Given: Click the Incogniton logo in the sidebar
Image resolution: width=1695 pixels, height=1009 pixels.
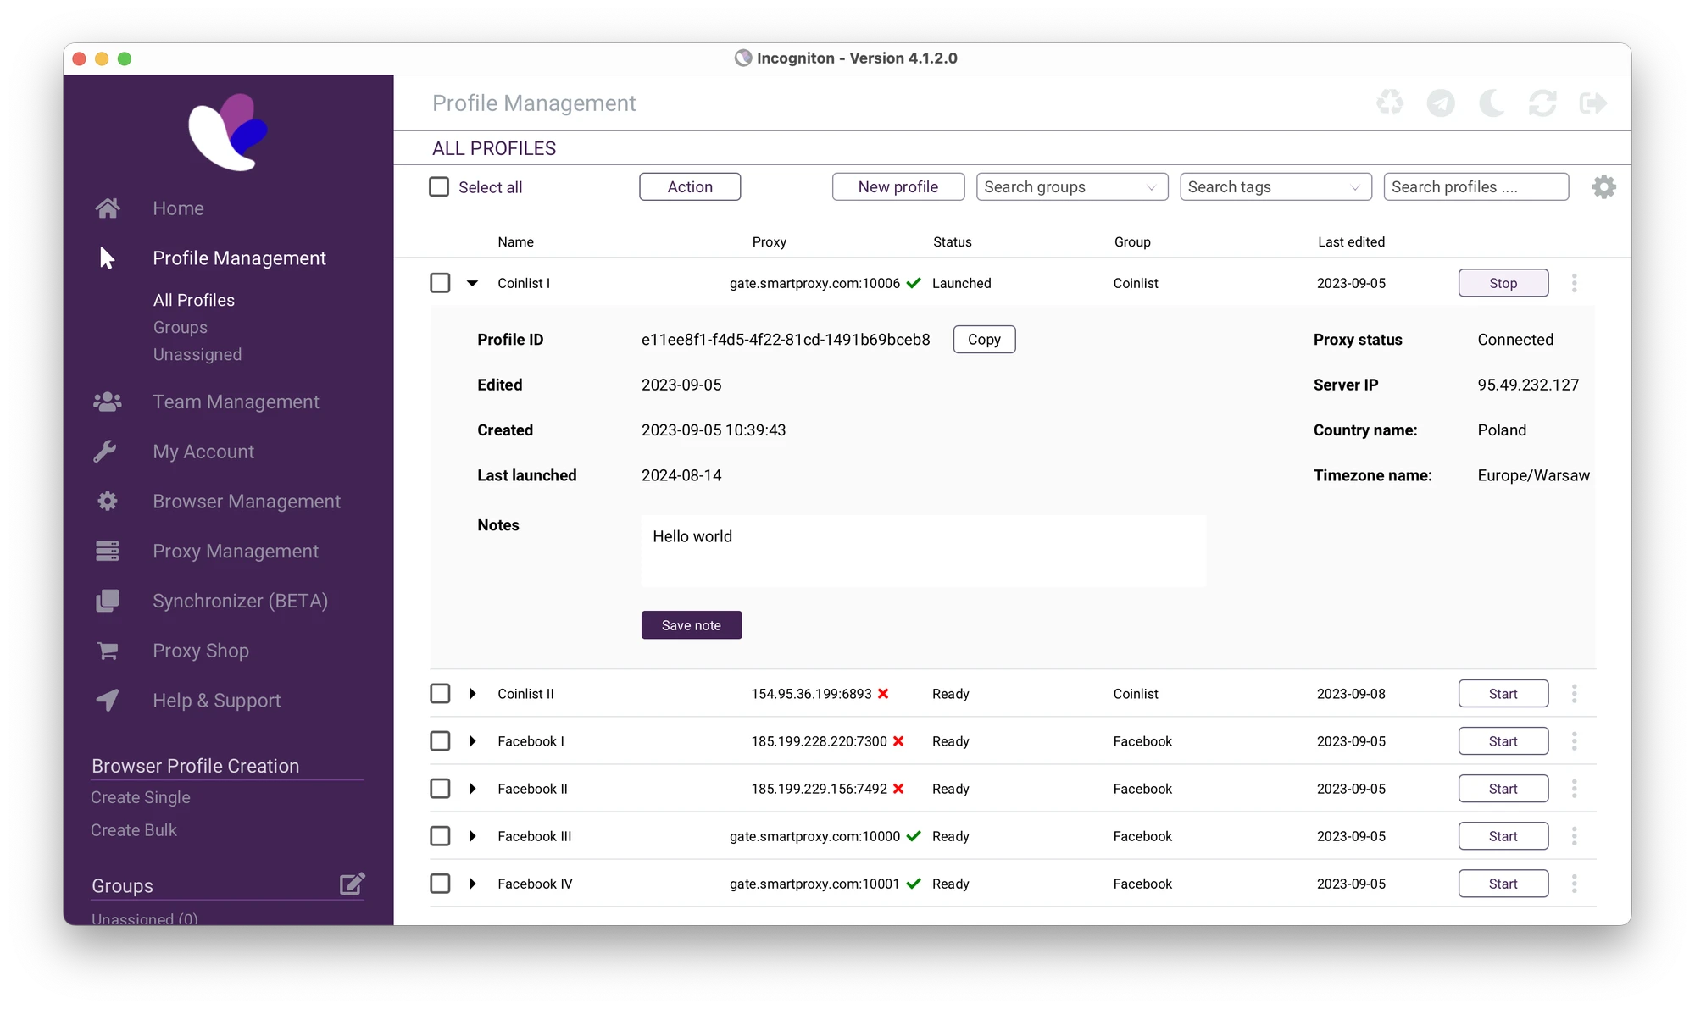Looking at the screenshot, I should pos(228,132).
